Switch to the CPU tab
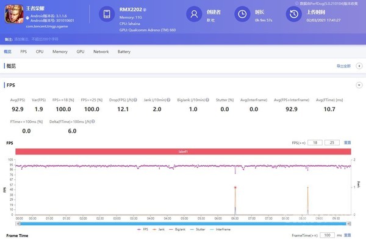Viewport: 366px width, 239px height. [40, 52]
